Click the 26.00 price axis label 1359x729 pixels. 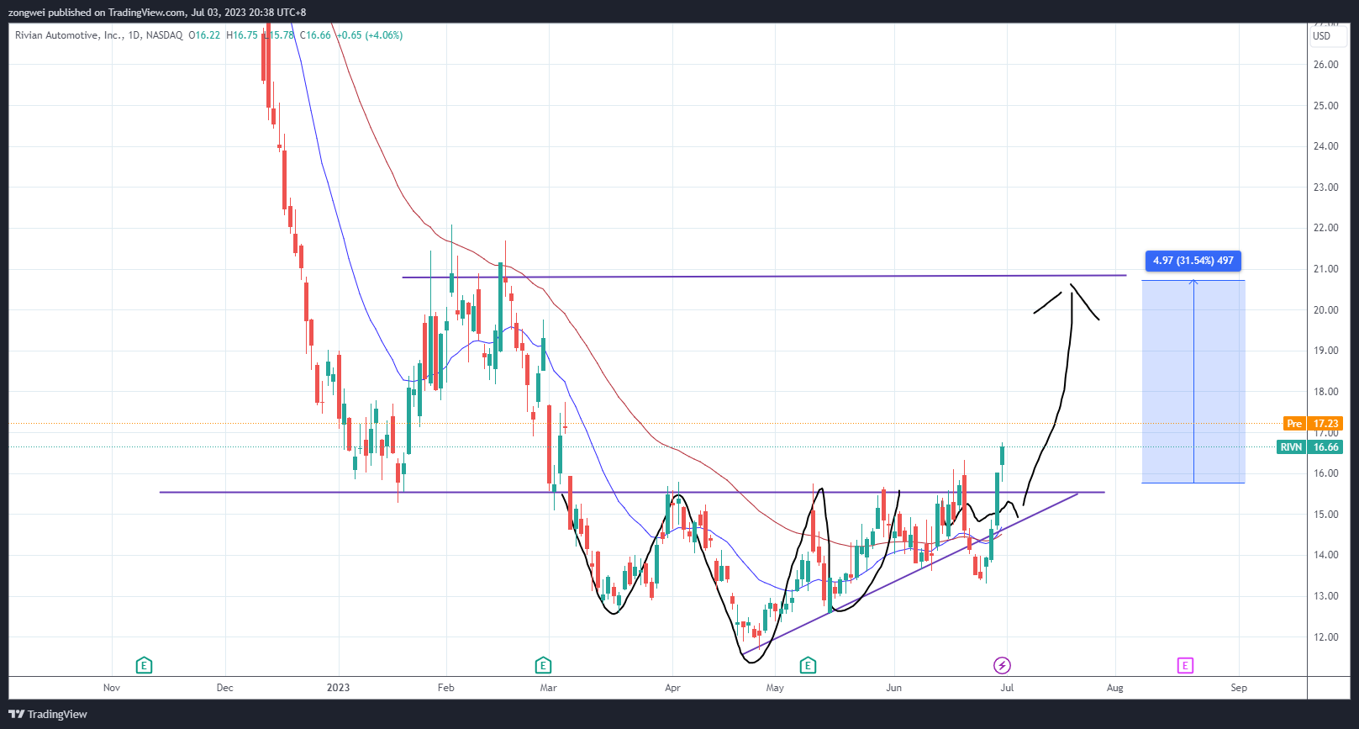(1325, 65)
